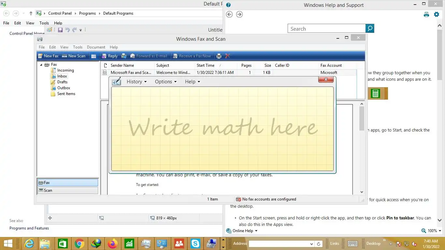The image size is (445, 250).
Task: Collapse the Fax tree node
Action: 41,65
